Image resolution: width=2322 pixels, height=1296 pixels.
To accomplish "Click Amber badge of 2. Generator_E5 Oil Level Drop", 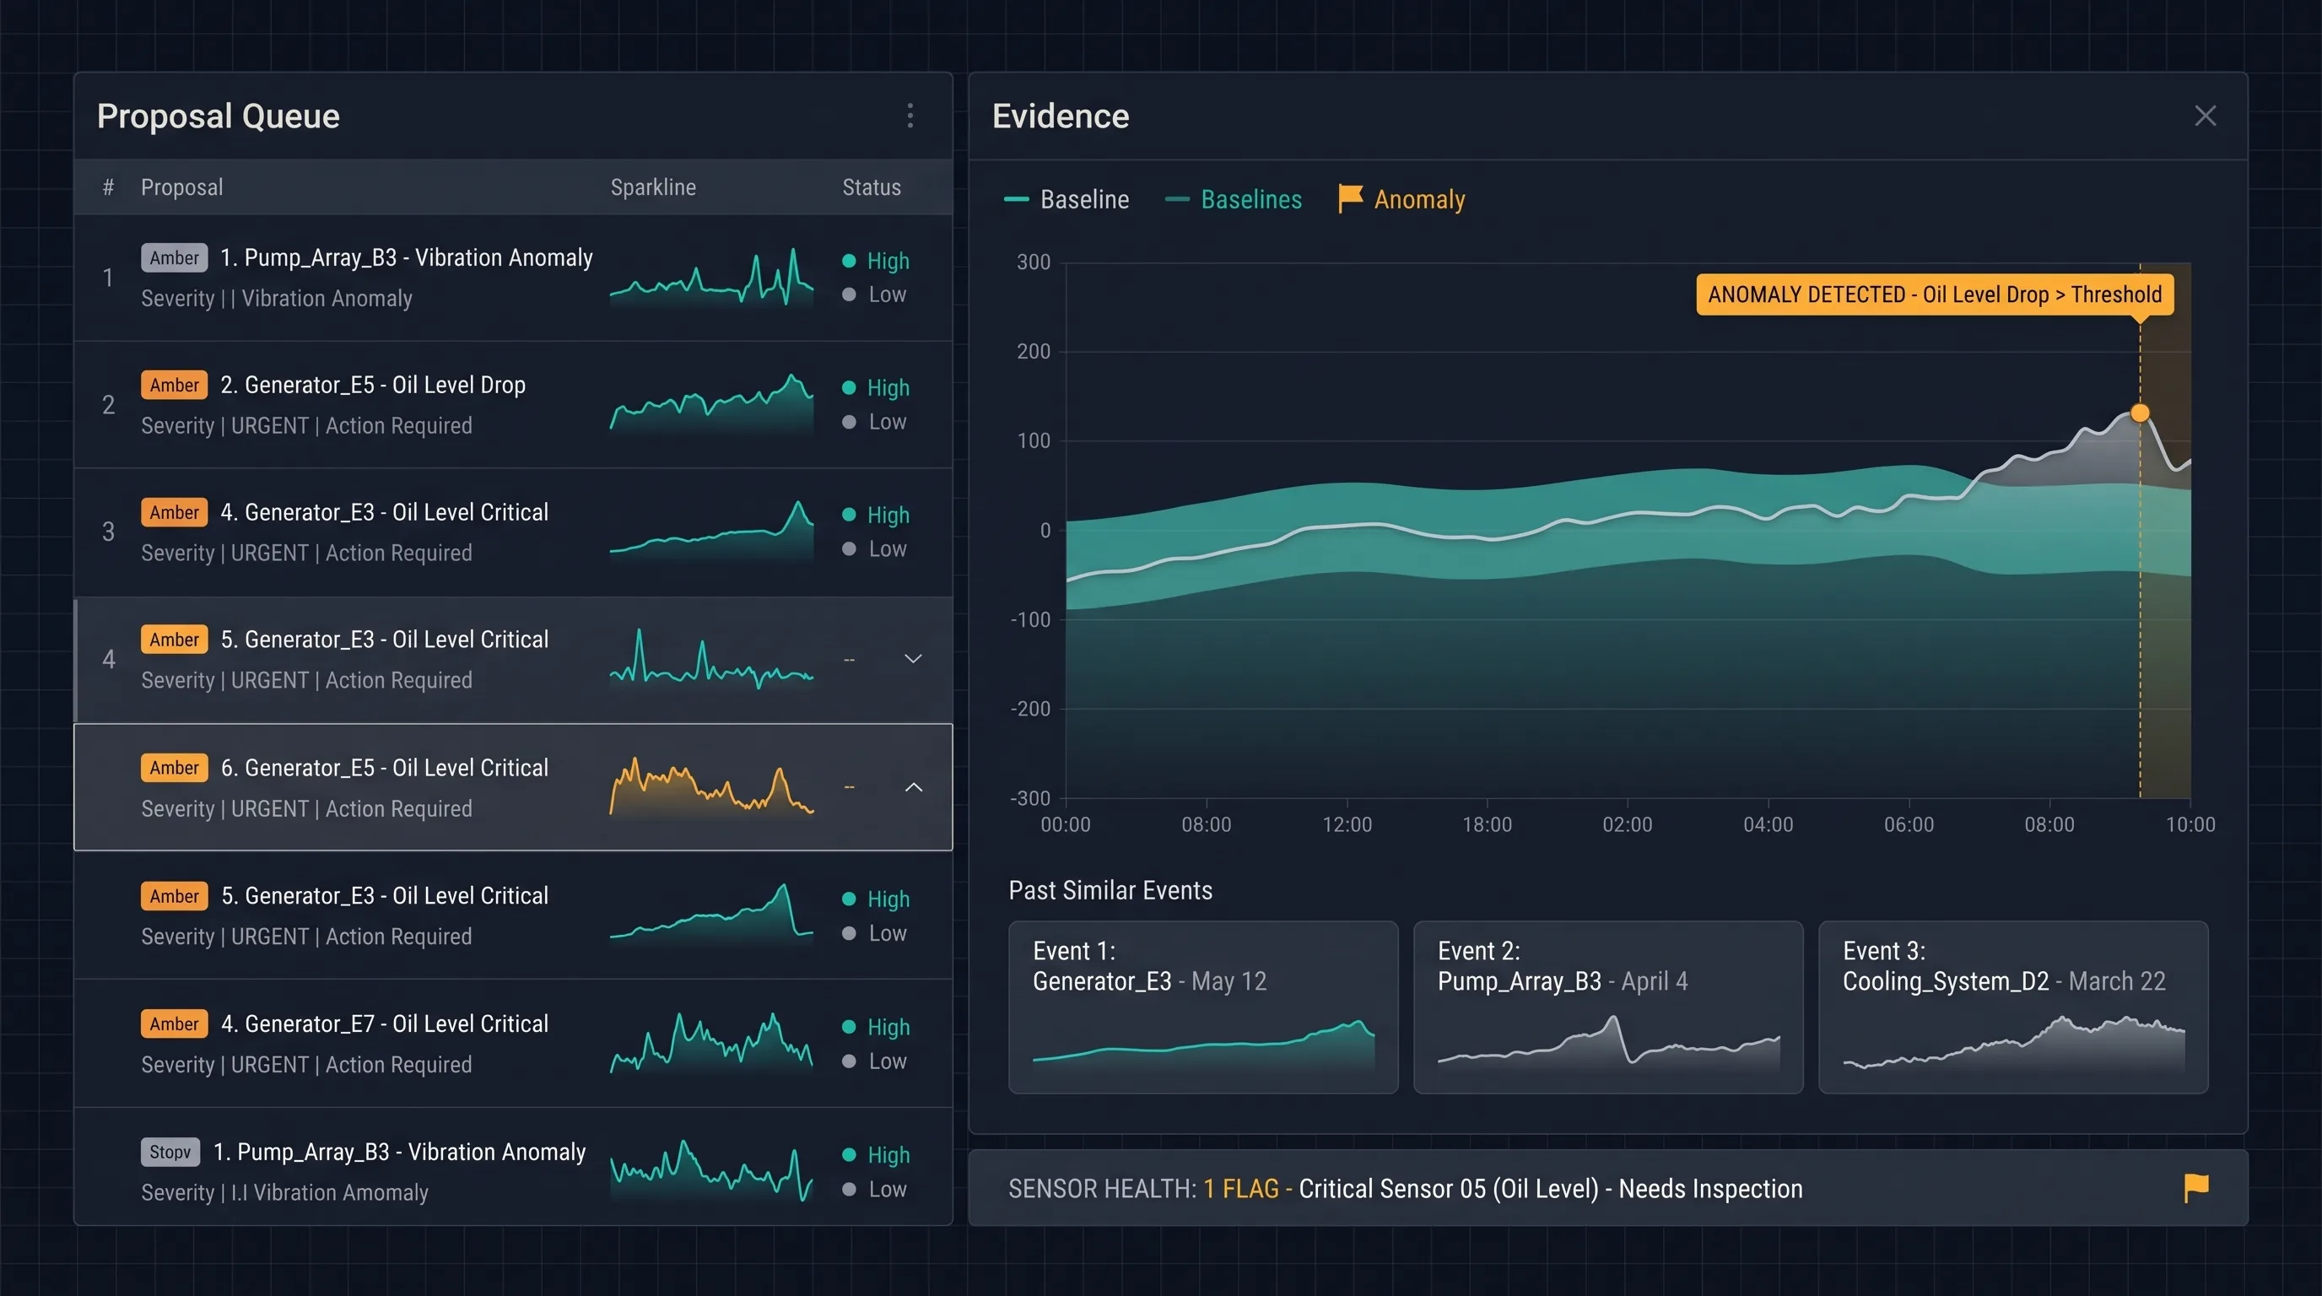I will pyautogui.click(x=174, y=385).
